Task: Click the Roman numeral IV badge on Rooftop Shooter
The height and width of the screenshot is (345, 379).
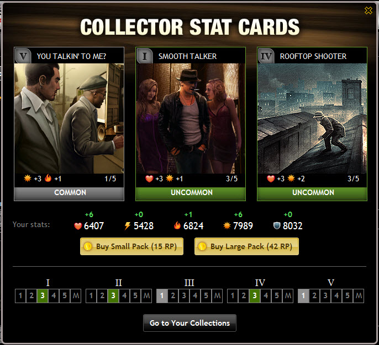Action: click(266, 56)
